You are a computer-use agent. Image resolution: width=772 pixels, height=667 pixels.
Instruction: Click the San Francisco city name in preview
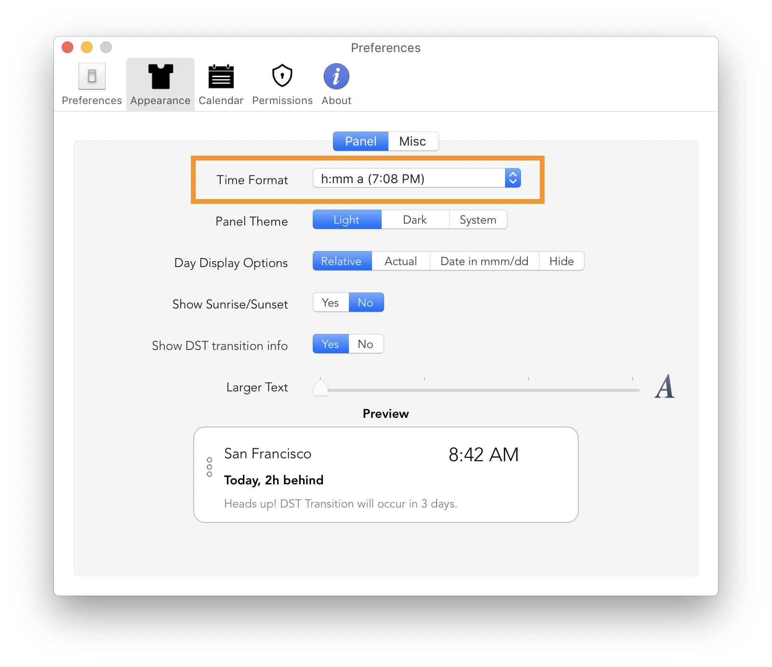(268, 454)
